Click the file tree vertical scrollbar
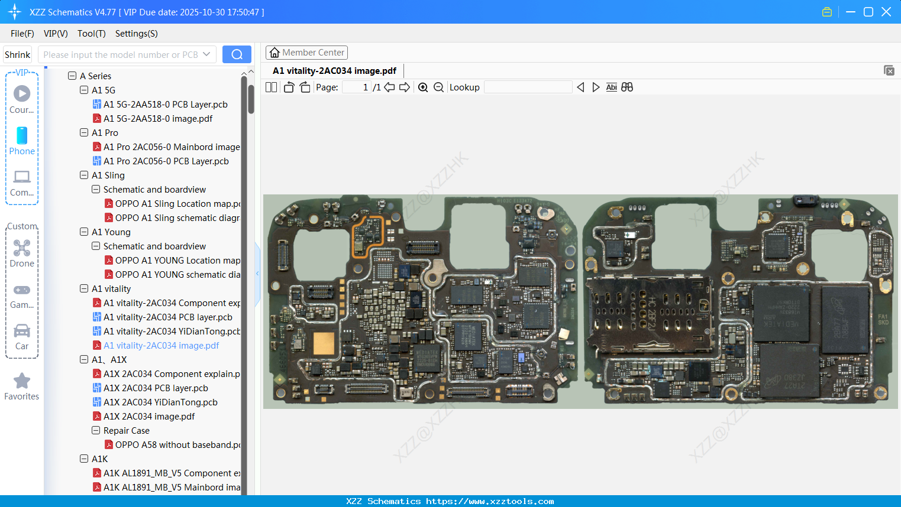The image size is (901, 507). pyautogui.click(x=251, y=99)
